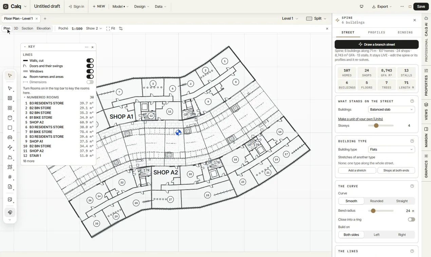Image resolution: width=431 pixels, height=257 pixels.
Task: Click the help icon for The Curve
Action: click(412, 186)
